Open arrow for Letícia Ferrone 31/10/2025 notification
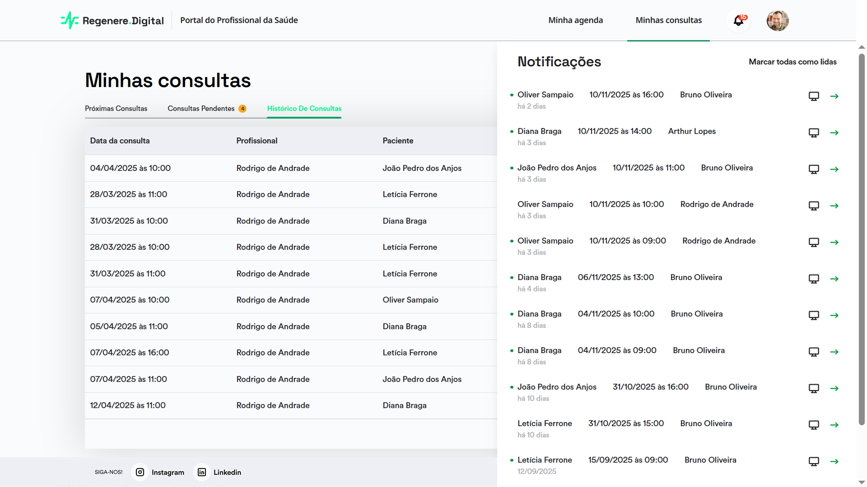867x487 pixels. point(834,425)
